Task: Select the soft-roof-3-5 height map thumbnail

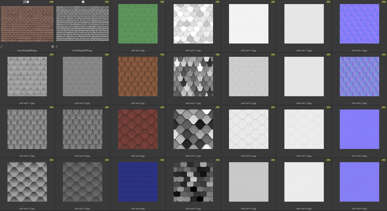Action: pyautogui.click(x=27, y=182)
